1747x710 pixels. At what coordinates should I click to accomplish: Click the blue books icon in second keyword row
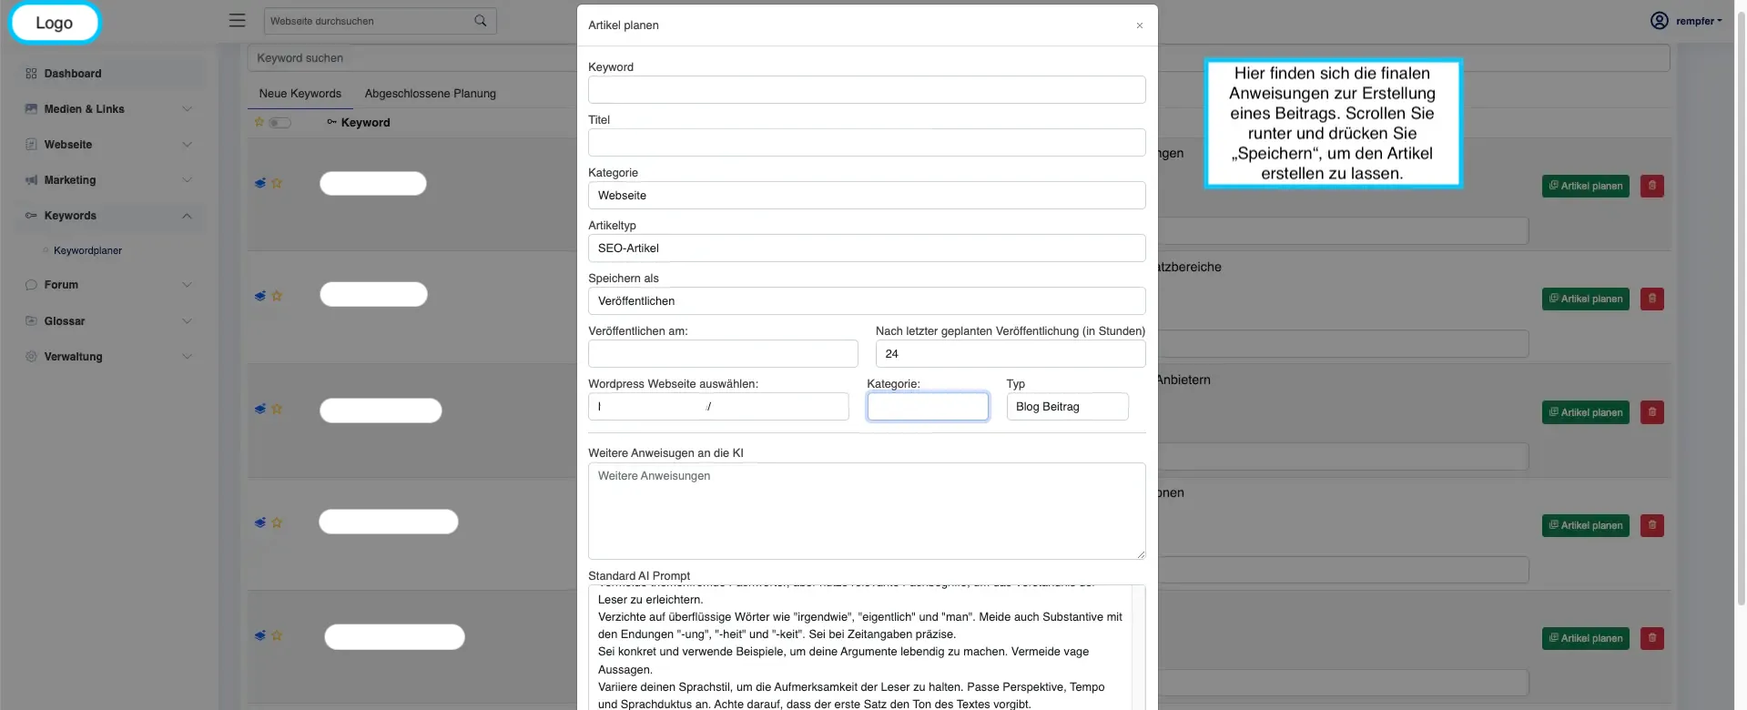tap(260, 296)
